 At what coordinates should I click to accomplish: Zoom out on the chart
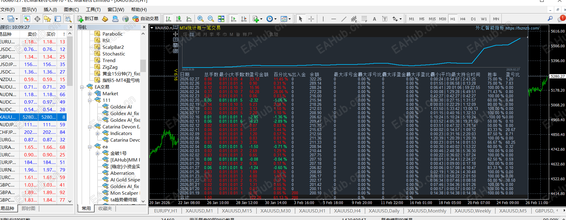(211, 19)
